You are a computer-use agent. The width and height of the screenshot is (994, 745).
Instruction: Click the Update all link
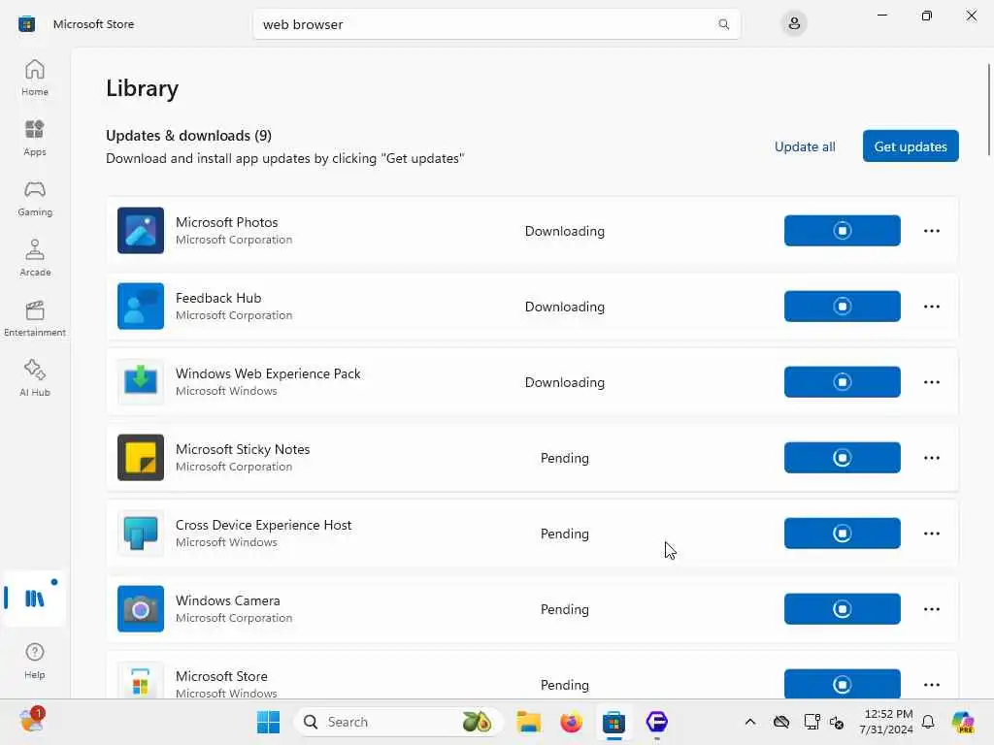click(805, 146)
